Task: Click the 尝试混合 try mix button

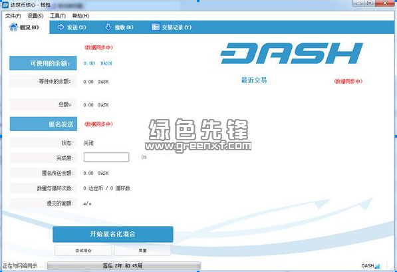Action: [83, 251]
